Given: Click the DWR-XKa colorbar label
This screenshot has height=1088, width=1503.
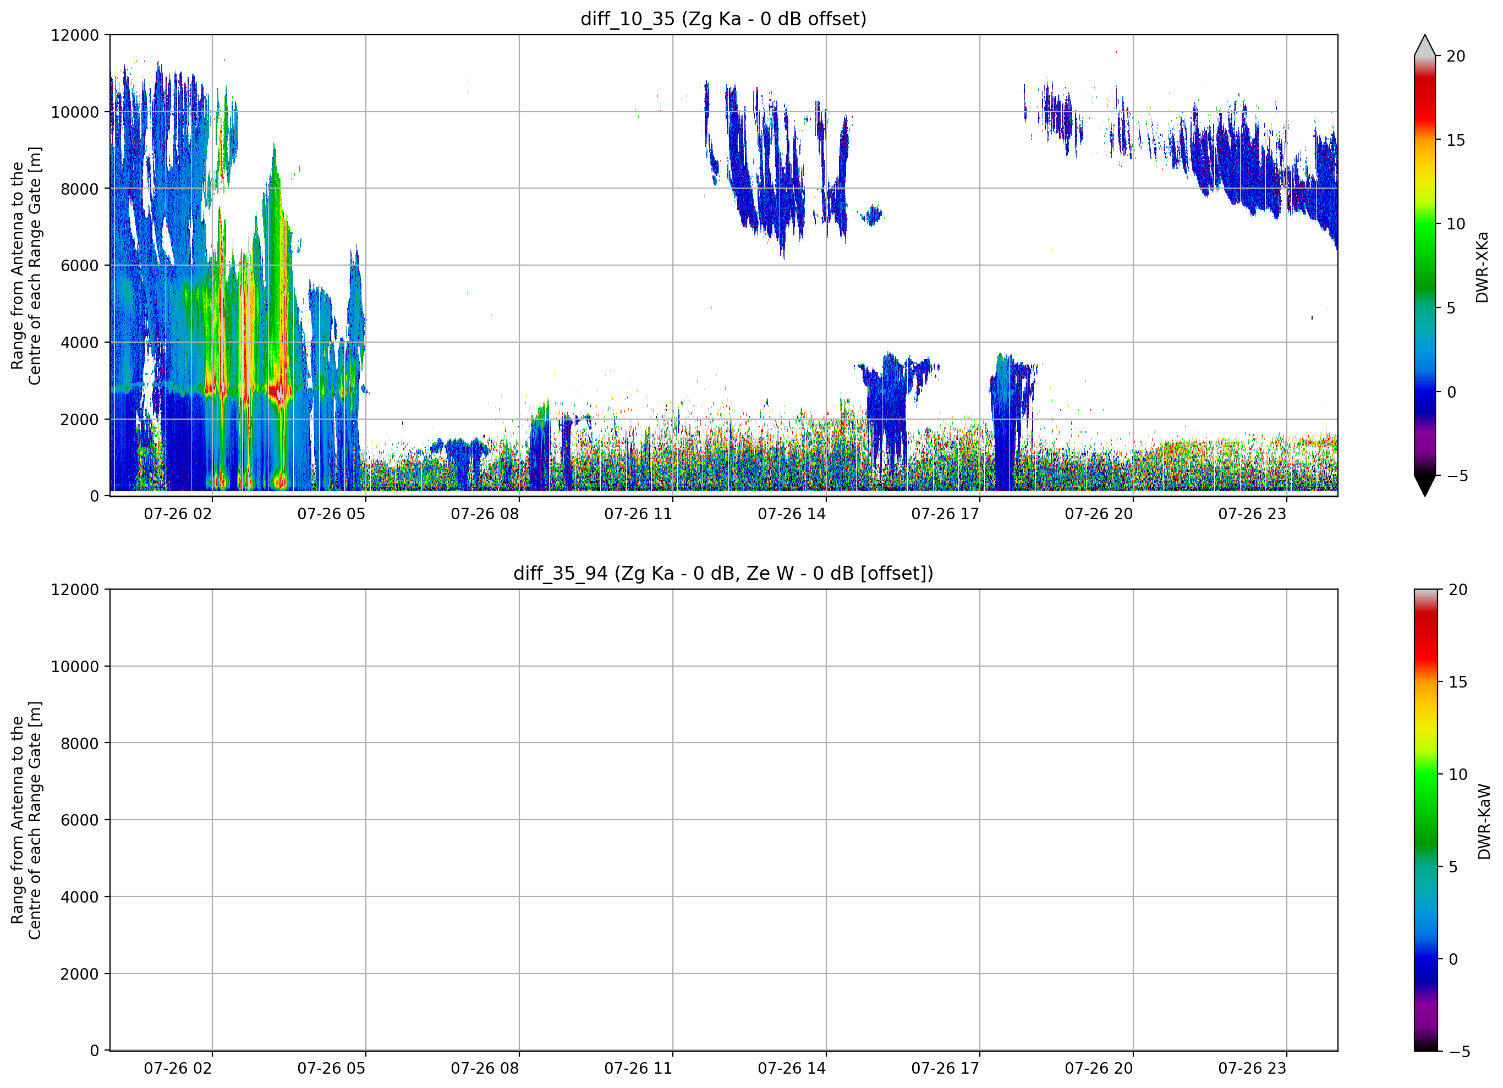Looking at the screenshot, I should point(1482,267).
